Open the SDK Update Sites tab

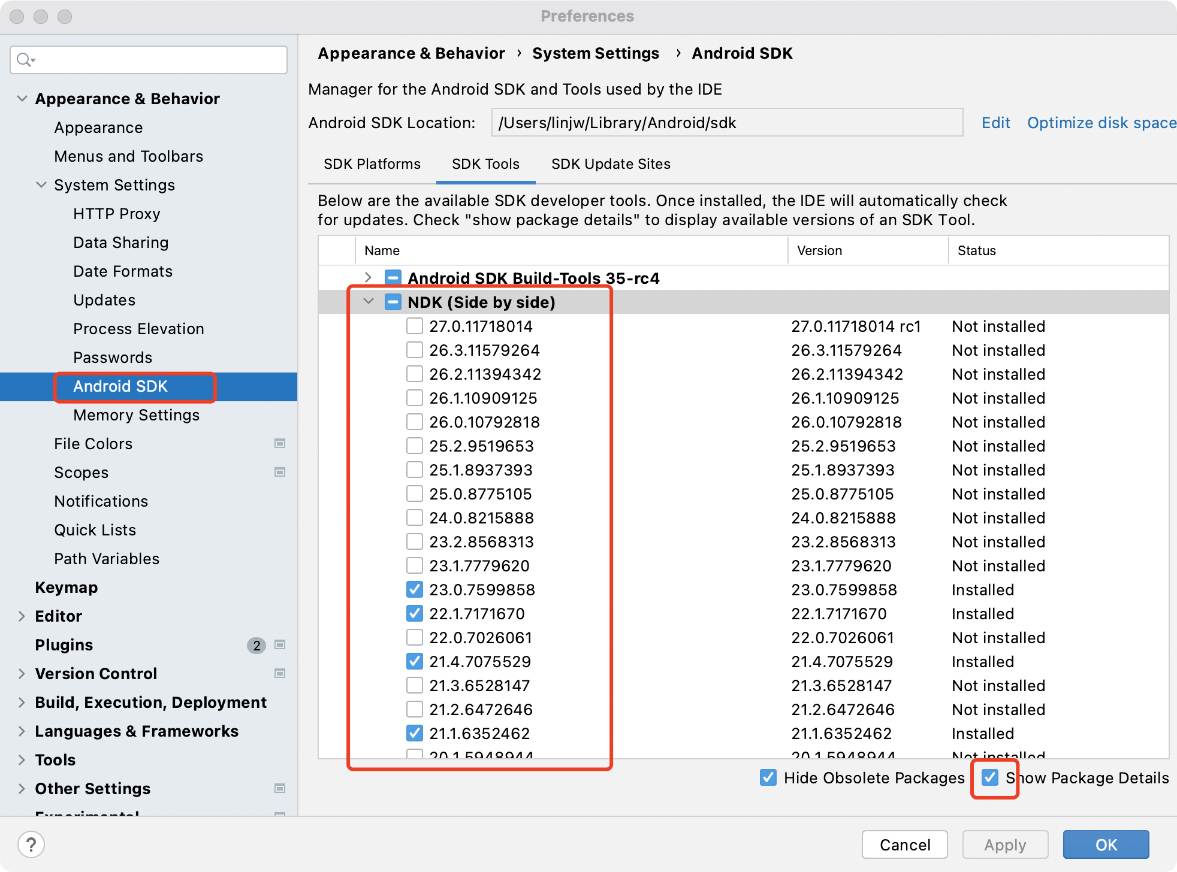click(x=610, y=164)
